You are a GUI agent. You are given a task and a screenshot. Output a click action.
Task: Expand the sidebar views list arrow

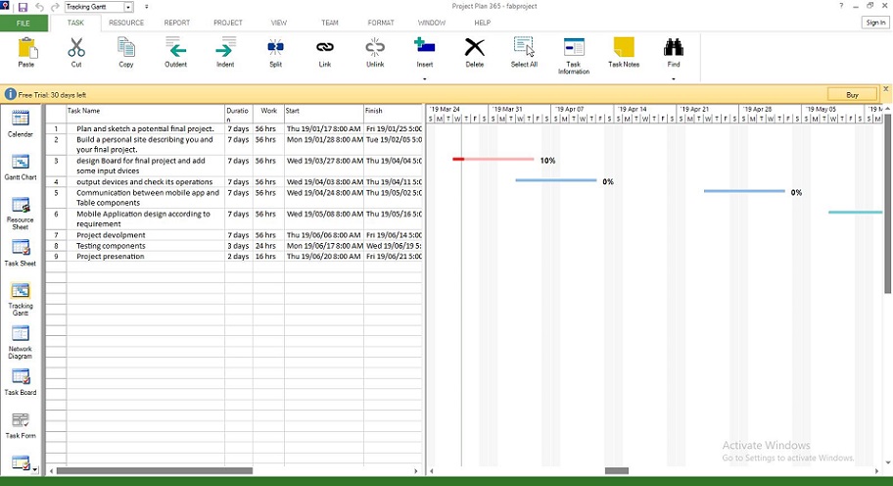(35, 470)
